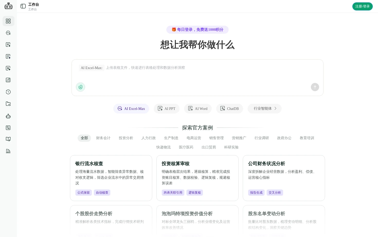Open the 银行流水核查 case card
The width and height of the screenshot is (378, 237).
111,178
